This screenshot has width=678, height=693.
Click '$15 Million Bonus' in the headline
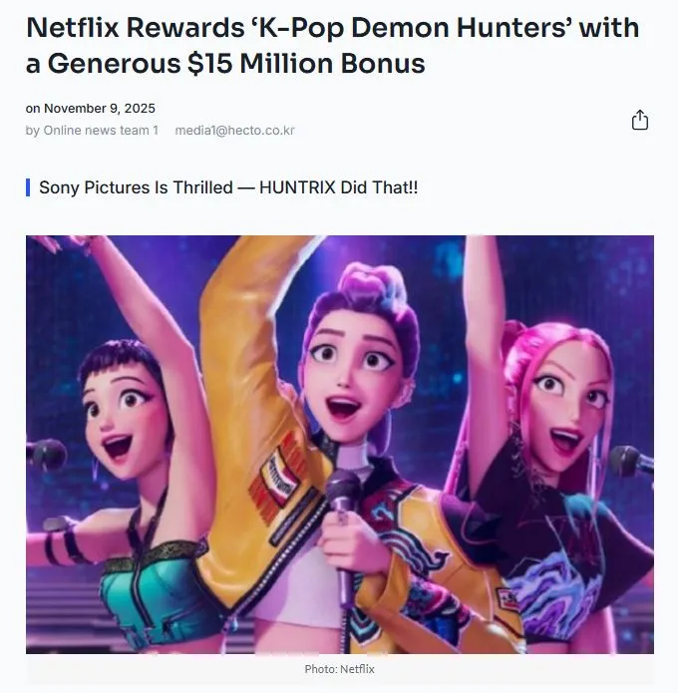point(312,65)
